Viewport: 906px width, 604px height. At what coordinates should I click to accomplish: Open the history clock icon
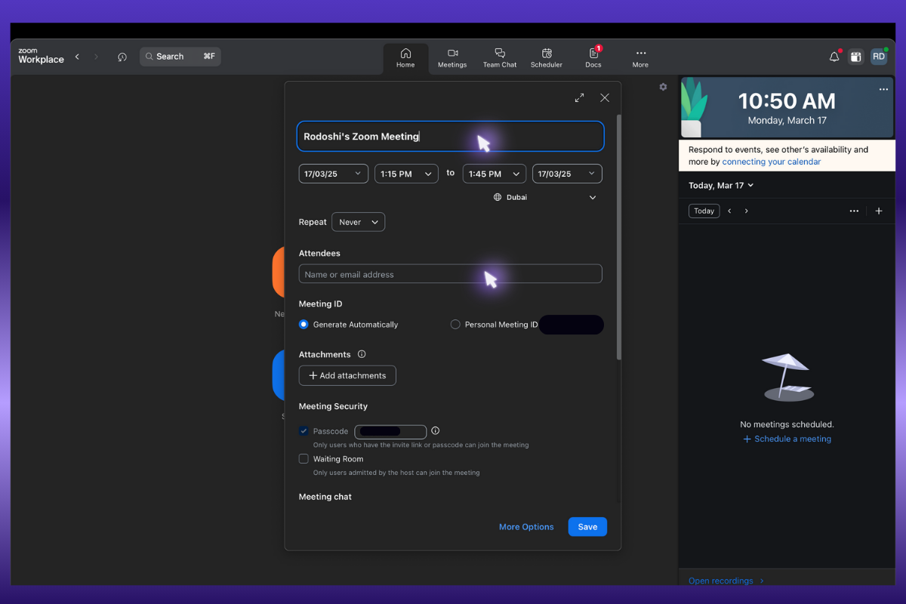coord(122,57)
